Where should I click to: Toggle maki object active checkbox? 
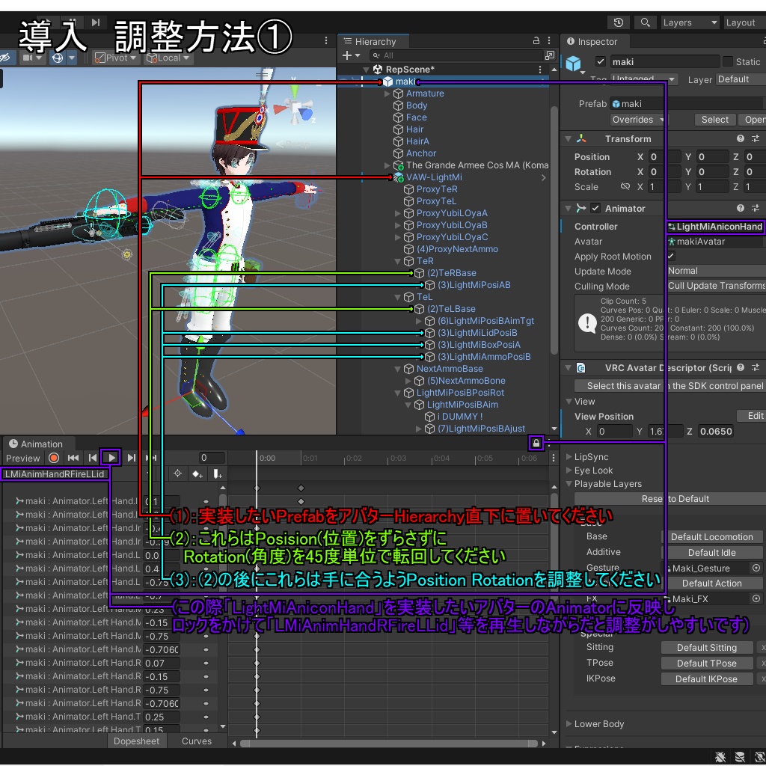coord(601,61)
